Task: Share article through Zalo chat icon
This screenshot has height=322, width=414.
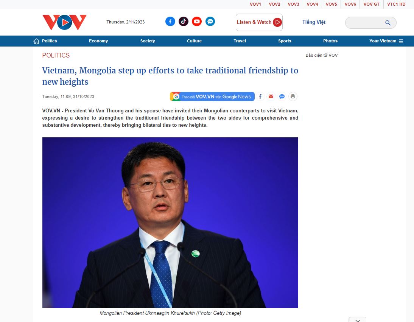Action: coord(282,96)
